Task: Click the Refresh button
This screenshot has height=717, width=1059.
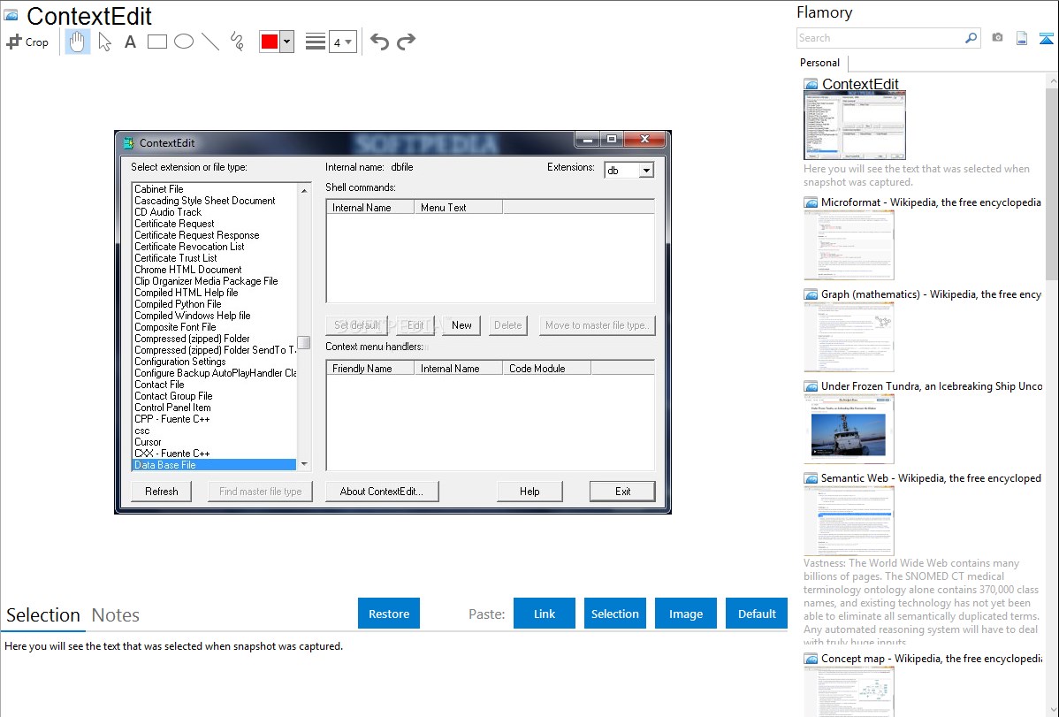Action: pos(162,492)
